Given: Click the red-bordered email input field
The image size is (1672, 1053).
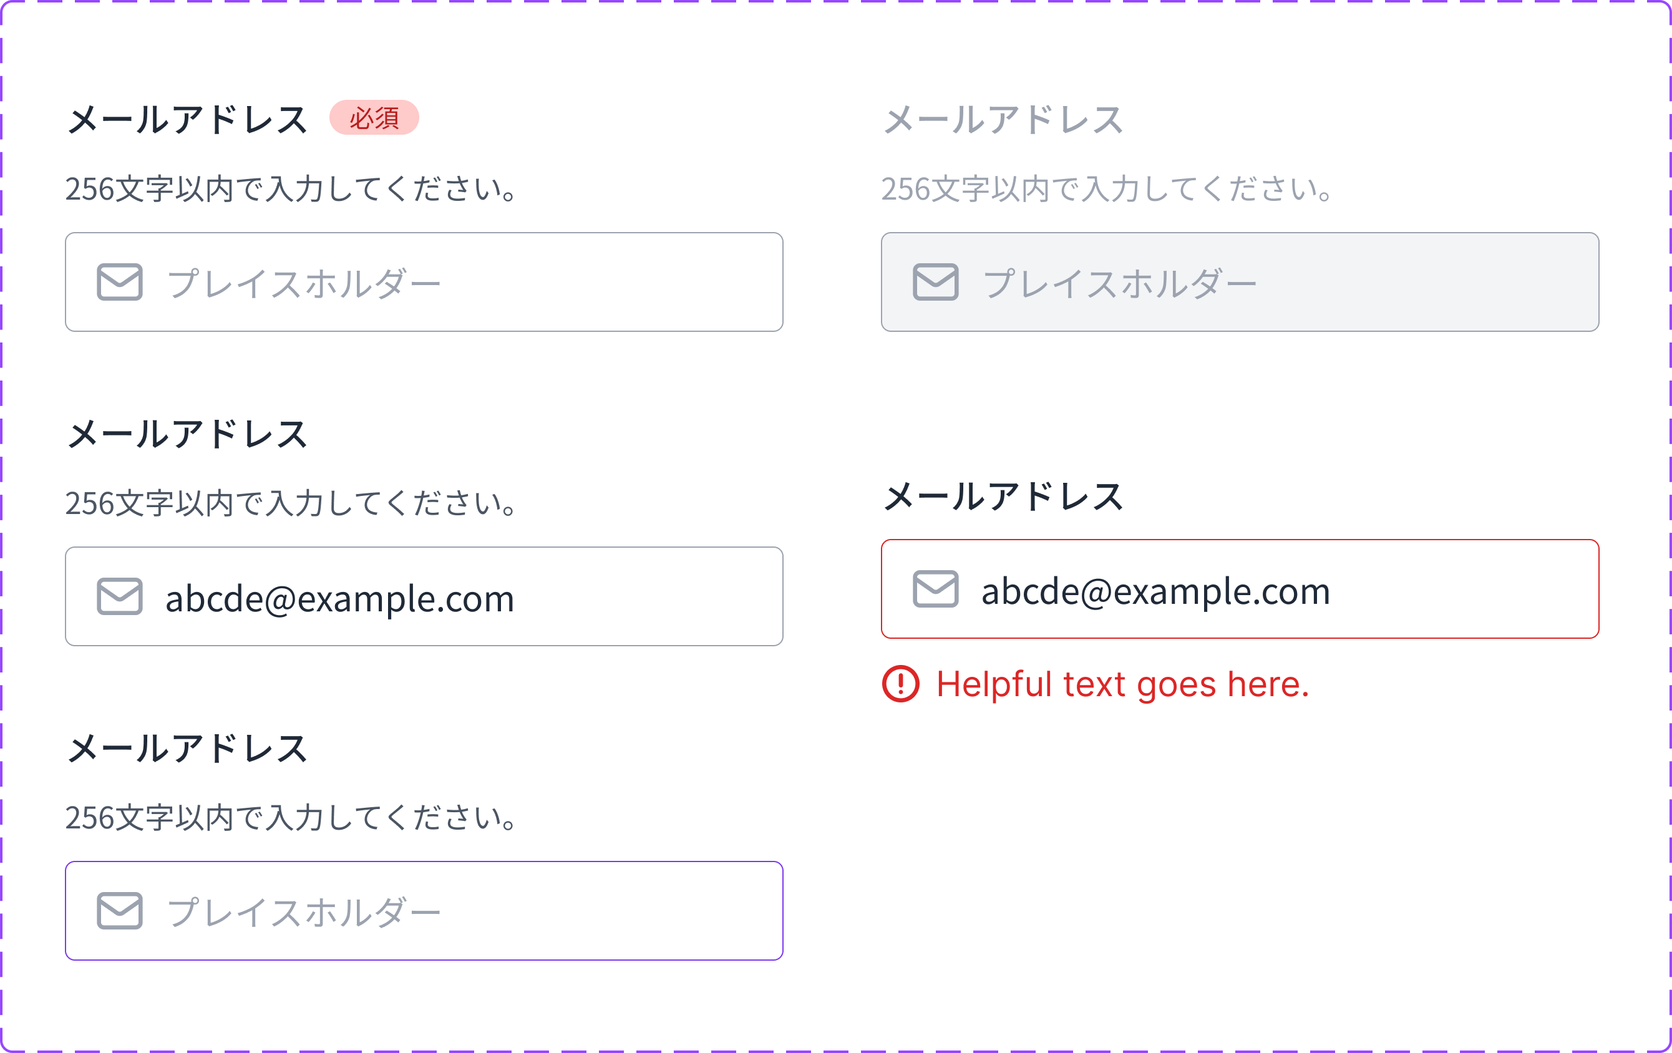Looking at the screenshot, I should (x=1424, y=589).
